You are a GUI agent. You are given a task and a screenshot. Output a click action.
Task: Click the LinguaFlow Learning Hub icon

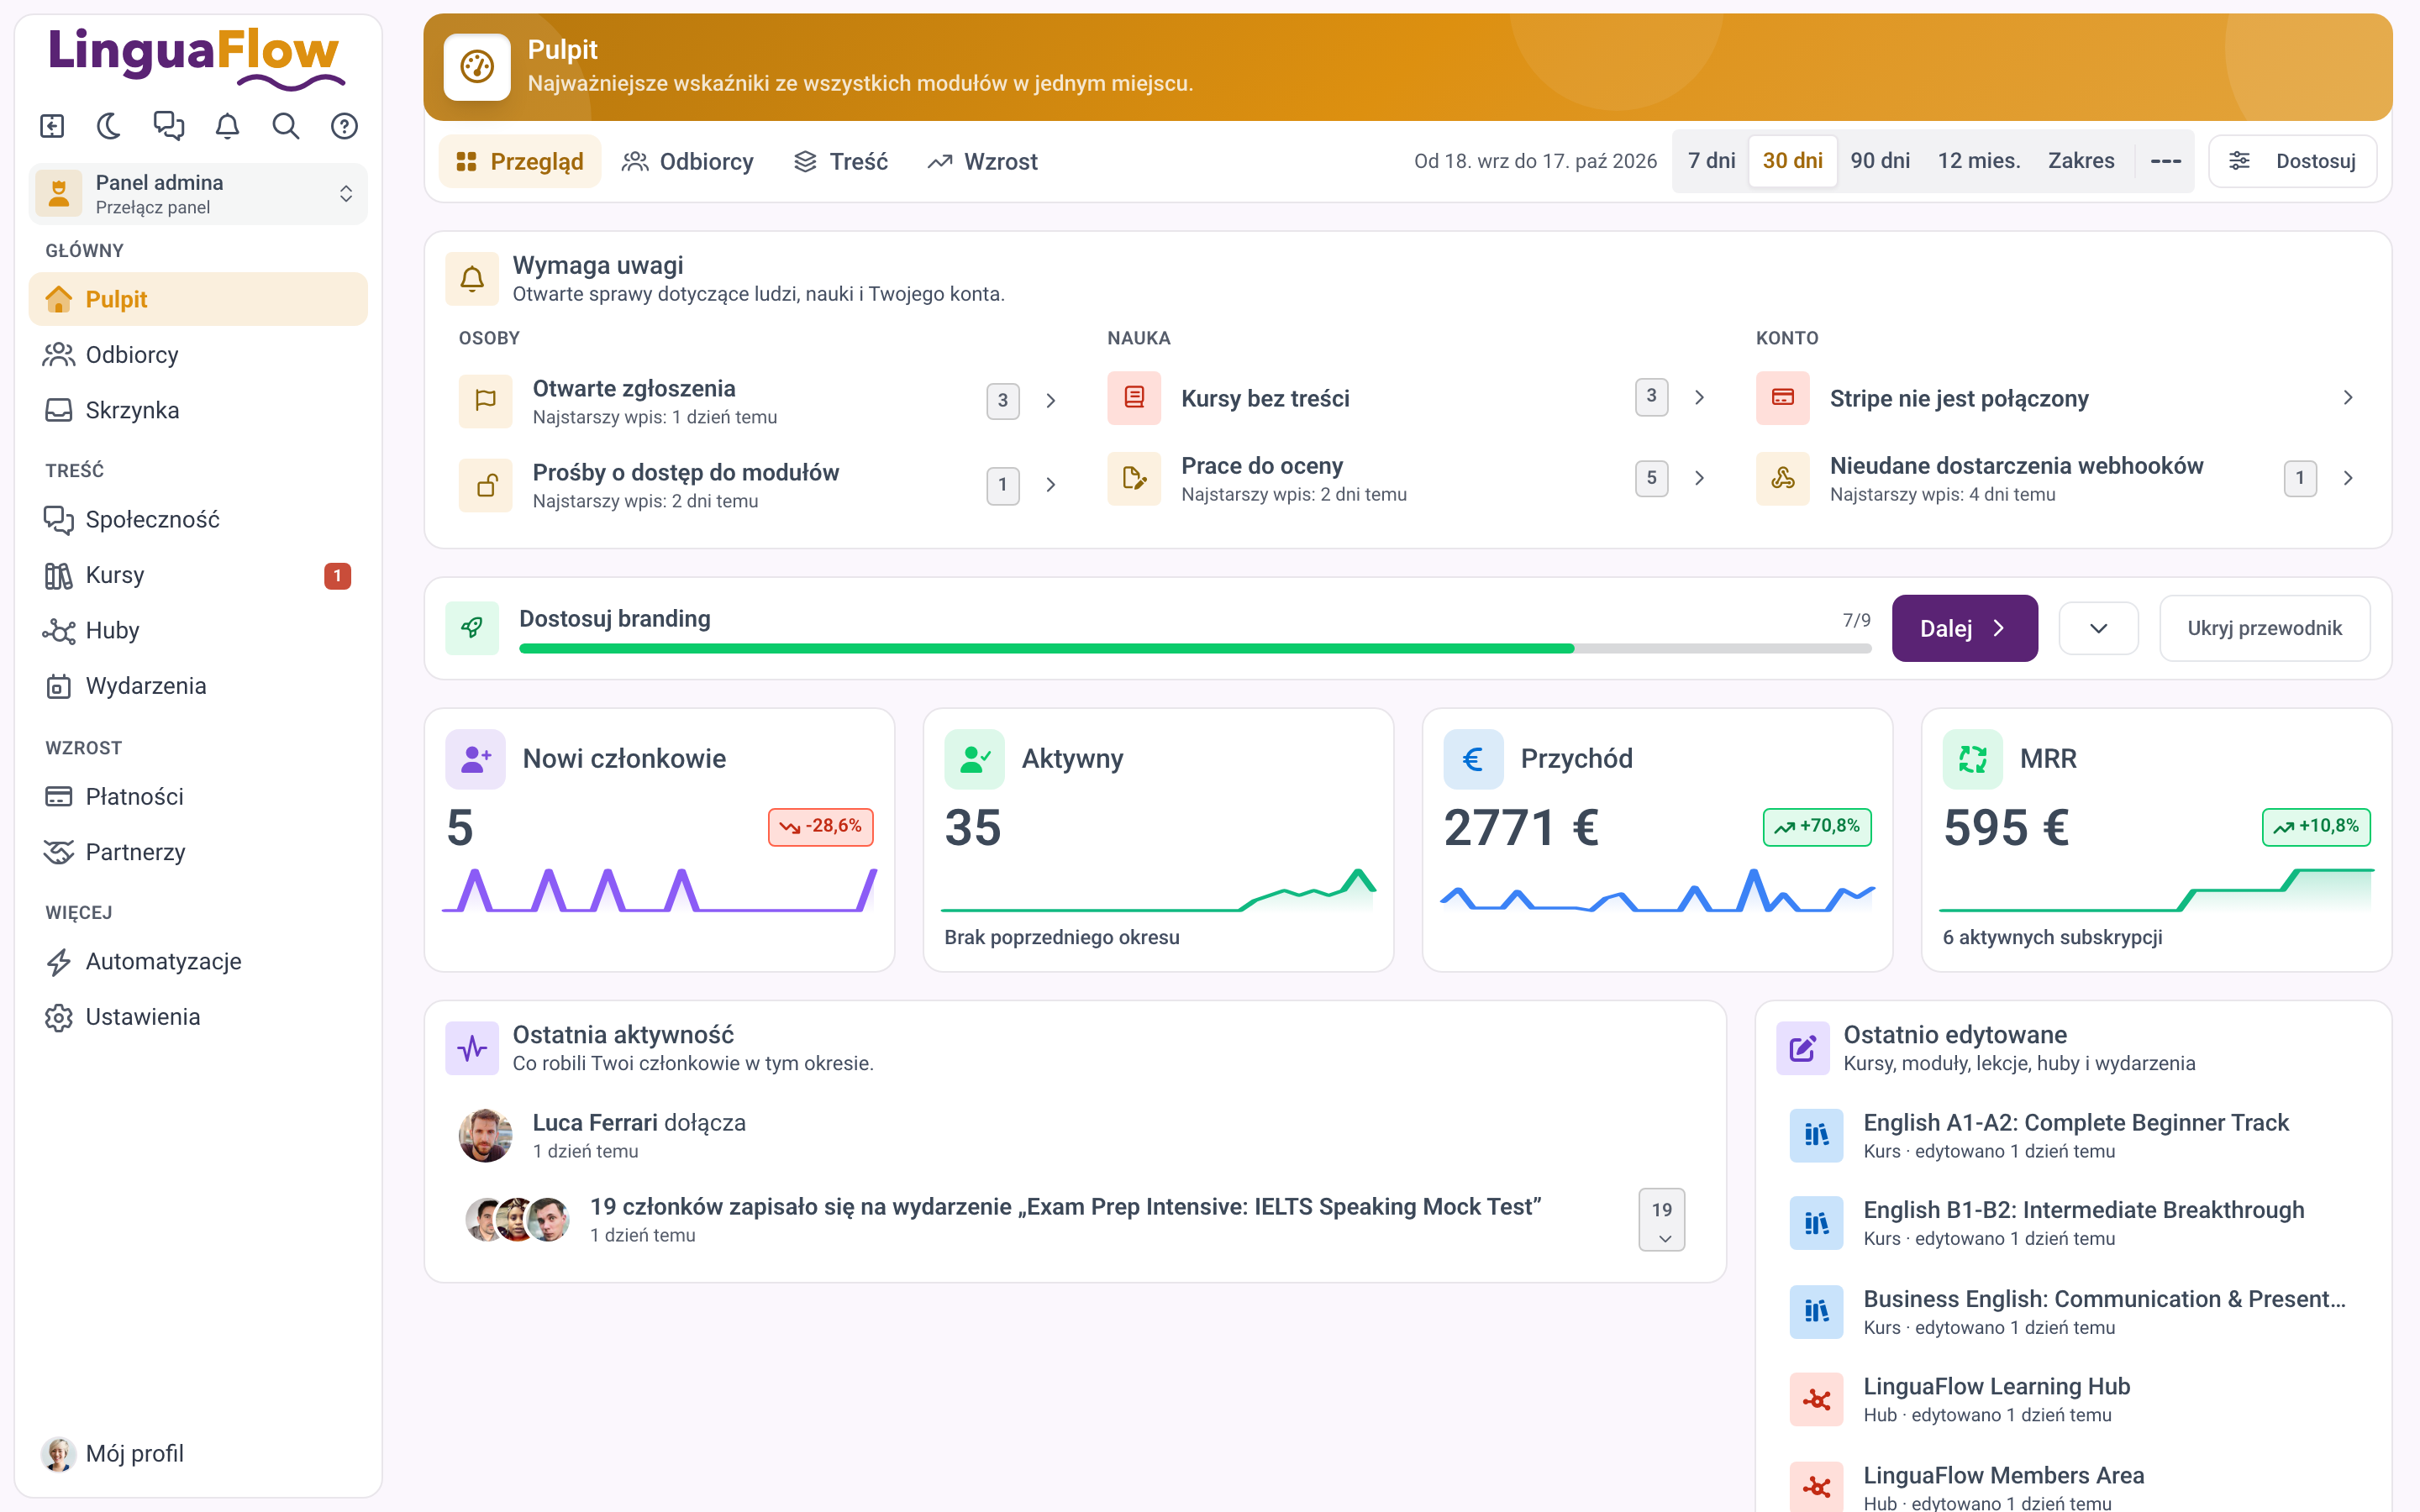(1816, 1400)
